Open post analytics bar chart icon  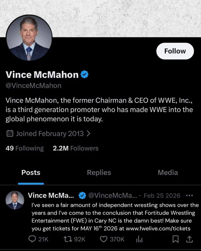(139, 239)
